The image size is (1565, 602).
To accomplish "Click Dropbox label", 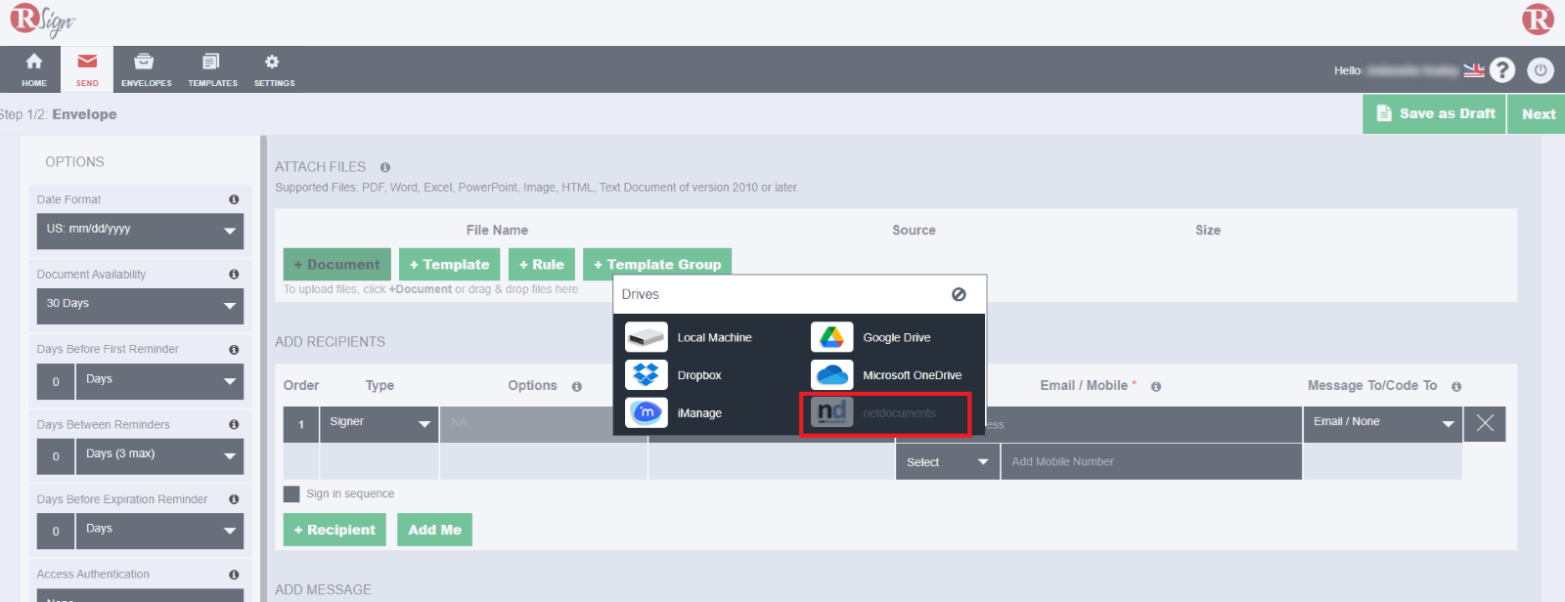I will click(x=699, y=375).
